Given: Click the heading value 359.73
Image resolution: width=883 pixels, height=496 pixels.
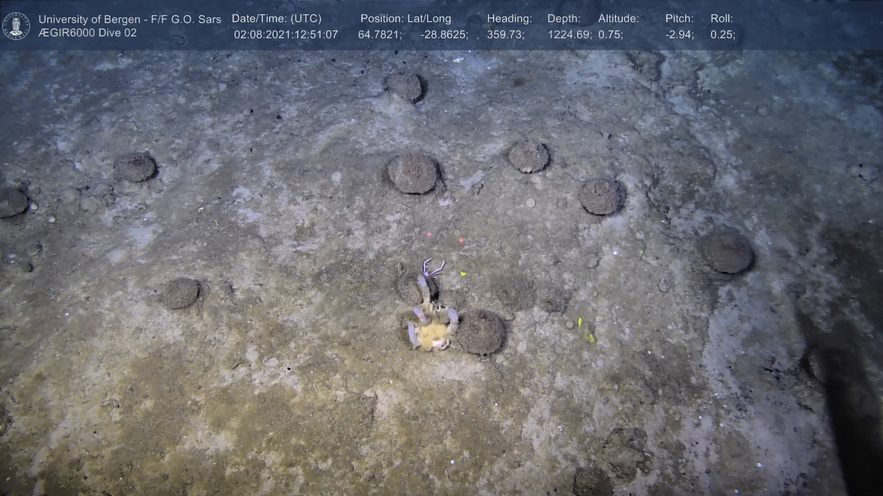Looking at the screenshot, I should (x=505, y=35).
